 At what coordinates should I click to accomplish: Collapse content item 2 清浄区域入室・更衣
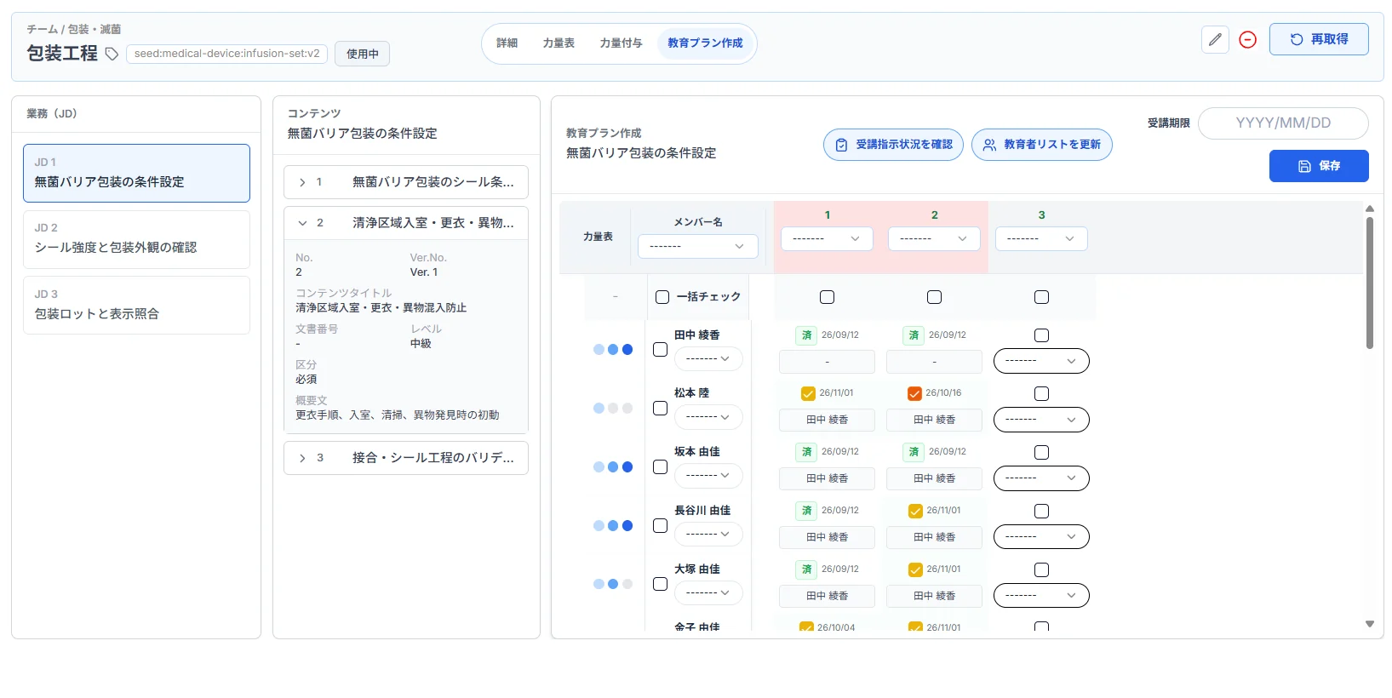[x=405, y=223]
